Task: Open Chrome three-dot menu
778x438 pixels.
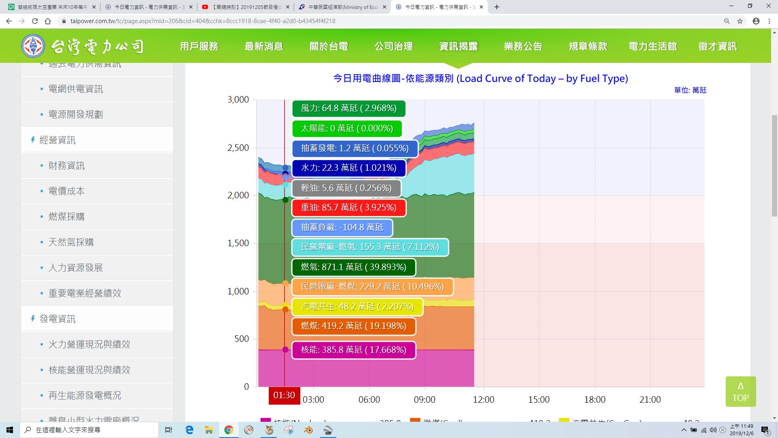Action: [x=769, y=21]
